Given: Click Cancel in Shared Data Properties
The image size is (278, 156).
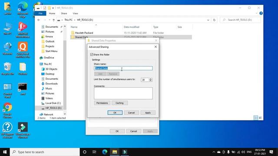Looking at the screenshot, I should tap(133, 131).
